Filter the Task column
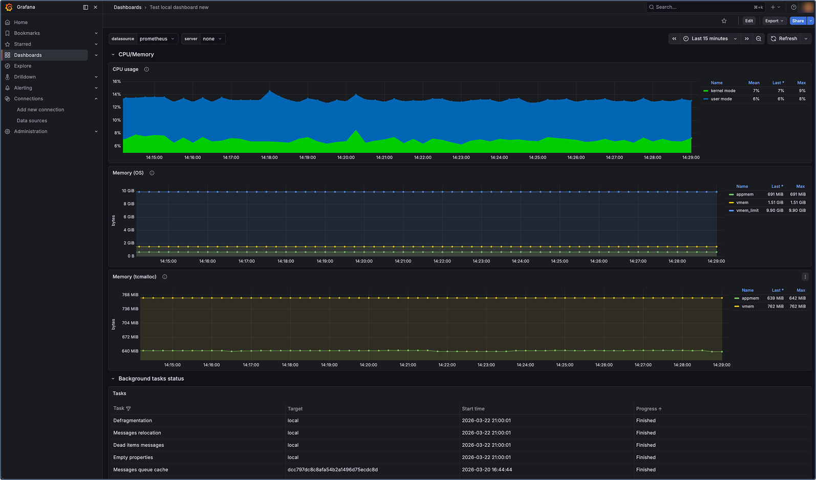The image size is (816, 480). 128,409
